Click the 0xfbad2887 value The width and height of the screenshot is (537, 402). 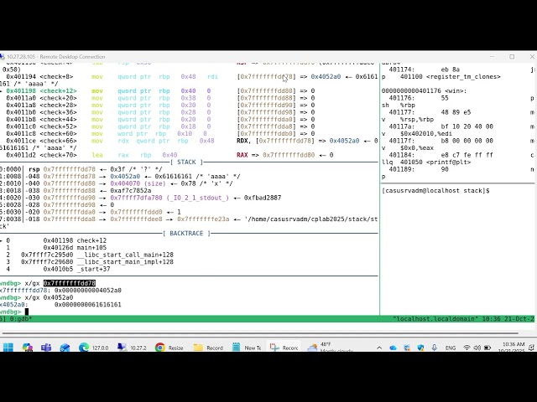point(263,198)
